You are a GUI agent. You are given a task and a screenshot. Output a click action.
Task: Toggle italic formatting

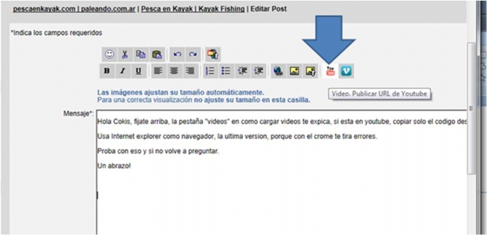tap(123, 71)
